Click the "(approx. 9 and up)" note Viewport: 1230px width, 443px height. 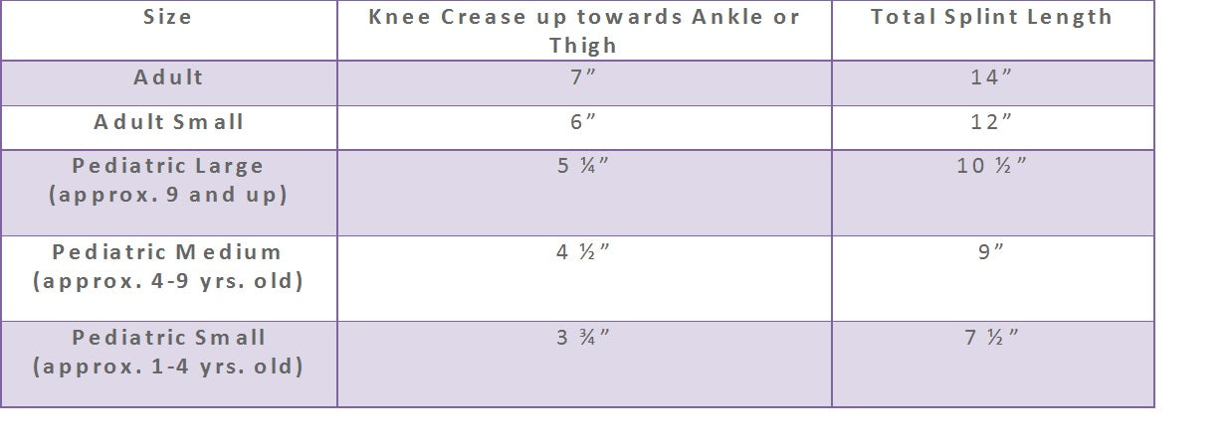168,195
